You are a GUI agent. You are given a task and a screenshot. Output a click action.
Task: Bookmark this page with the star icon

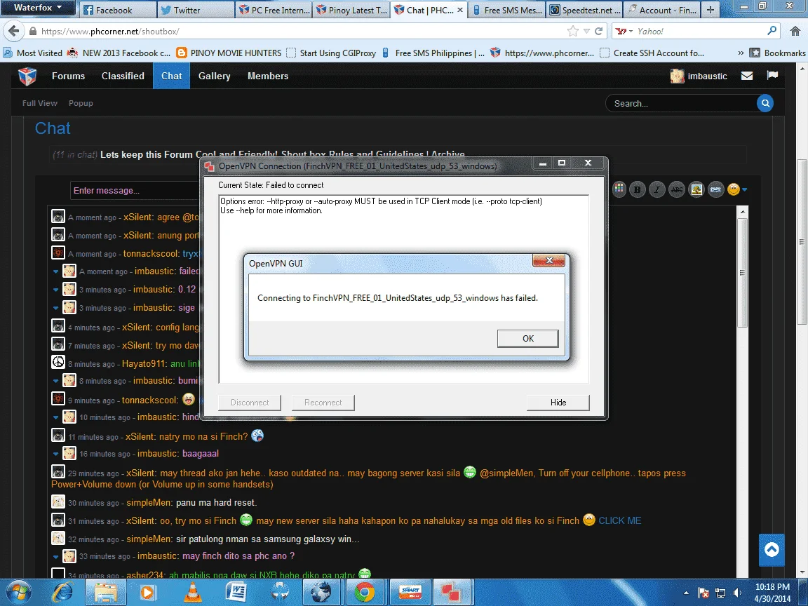click(x=572, y=32)
